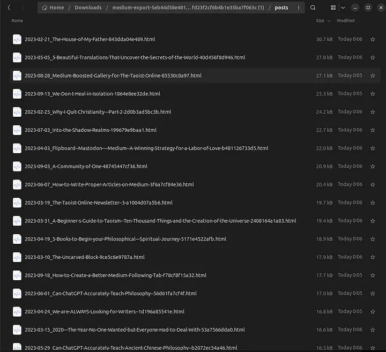Star Taoist-Online-Newsletter-3 file
The width and height of the screenshot is (386, 352).
[x=373, y=203]
